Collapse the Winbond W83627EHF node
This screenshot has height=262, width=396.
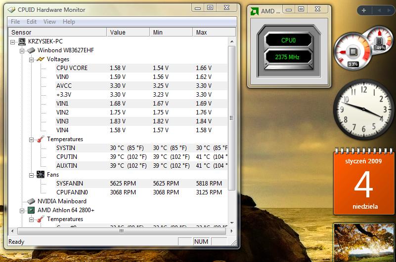(x=22, y=51)
